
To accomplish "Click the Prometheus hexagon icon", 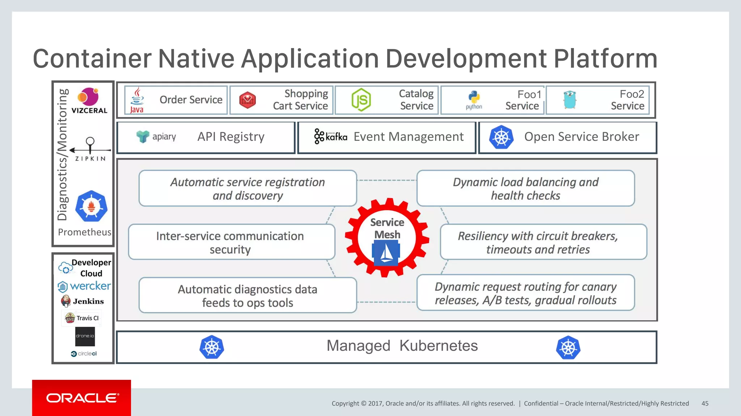I will coord(91,206).
